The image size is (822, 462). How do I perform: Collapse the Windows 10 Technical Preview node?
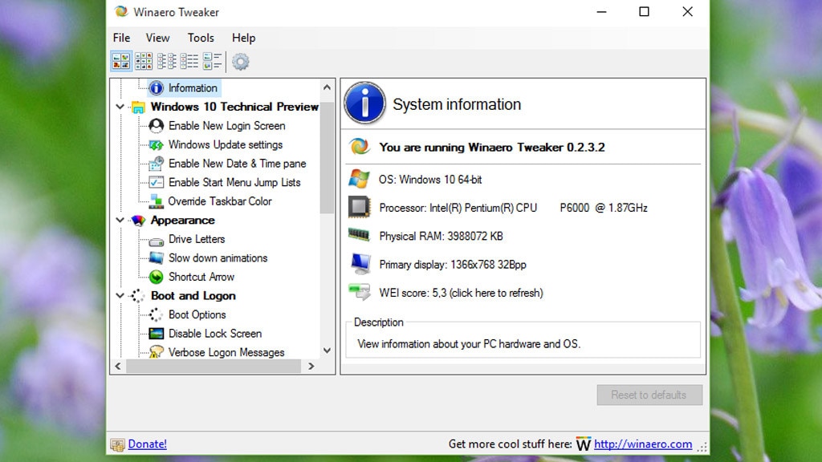(x=120, y=107)
